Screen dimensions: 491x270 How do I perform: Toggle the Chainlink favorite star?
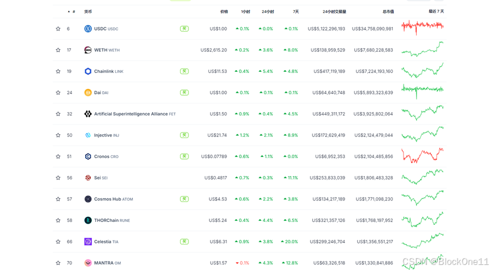[58, 71]
